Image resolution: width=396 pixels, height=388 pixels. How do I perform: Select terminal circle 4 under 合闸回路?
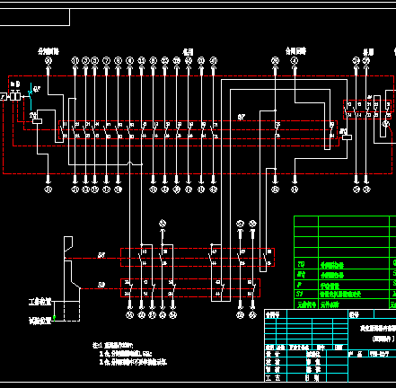tap(295, 61)
